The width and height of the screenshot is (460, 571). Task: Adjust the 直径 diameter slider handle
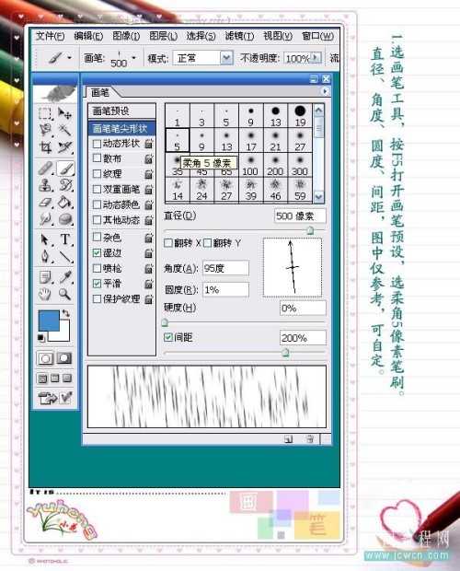(310, 230)
